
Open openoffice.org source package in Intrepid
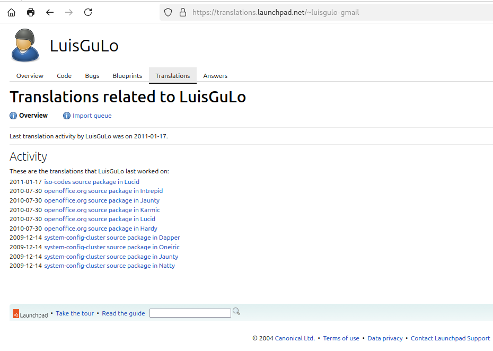pyautogui.click(x=103, y=191)
